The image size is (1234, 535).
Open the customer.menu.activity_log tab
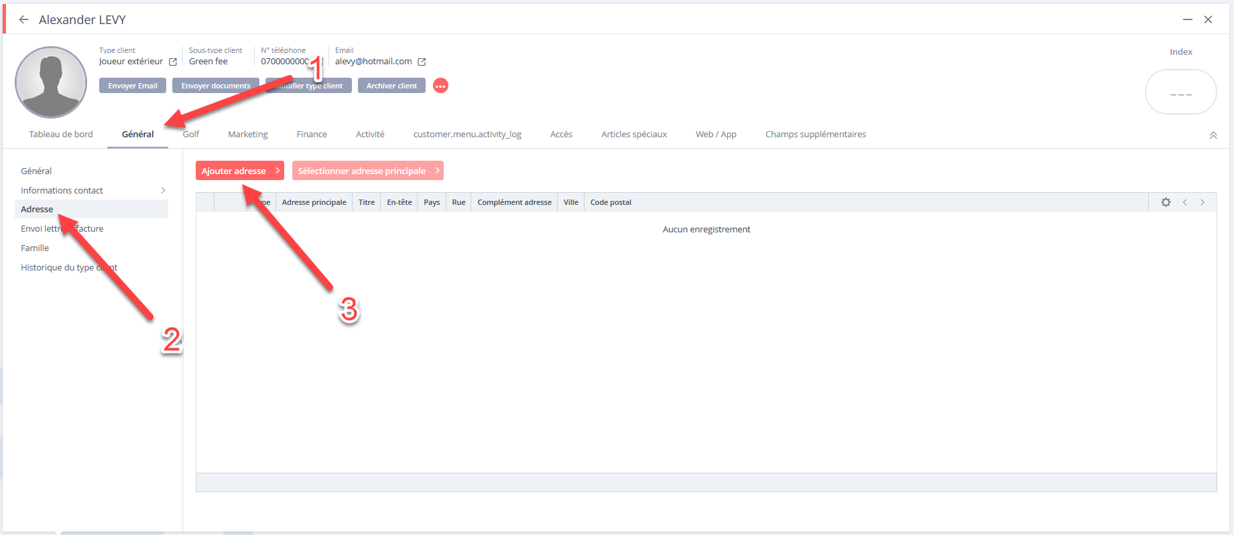[x=467, y=135]
